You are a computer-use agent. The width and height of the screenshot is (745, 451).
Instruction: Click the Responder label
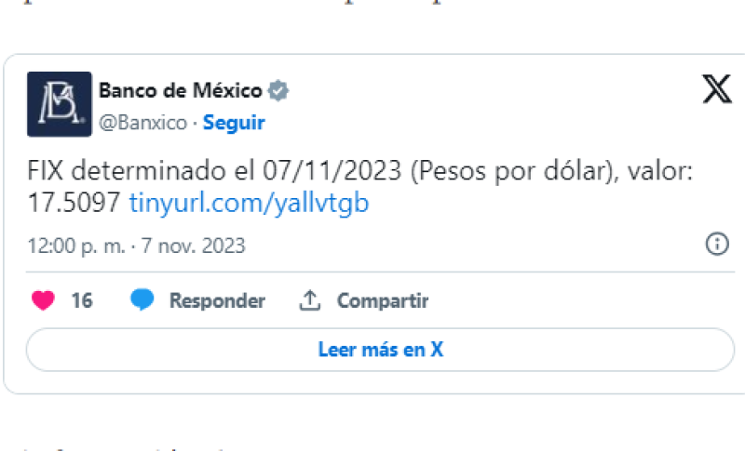pyautogui.click(x=217, y=300)
